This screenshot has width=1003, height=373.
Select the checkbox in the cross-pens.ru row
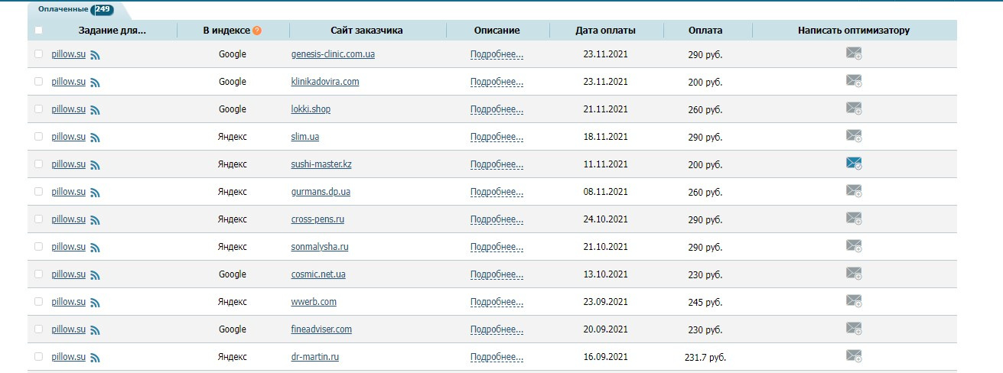[39, 219]
